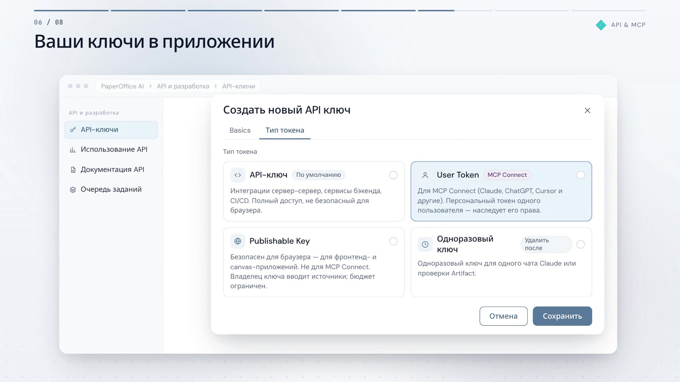This screenshot has width=680, height=382.
Task: Select the Publishable Key radio button
Action: (x=393, y=241)
